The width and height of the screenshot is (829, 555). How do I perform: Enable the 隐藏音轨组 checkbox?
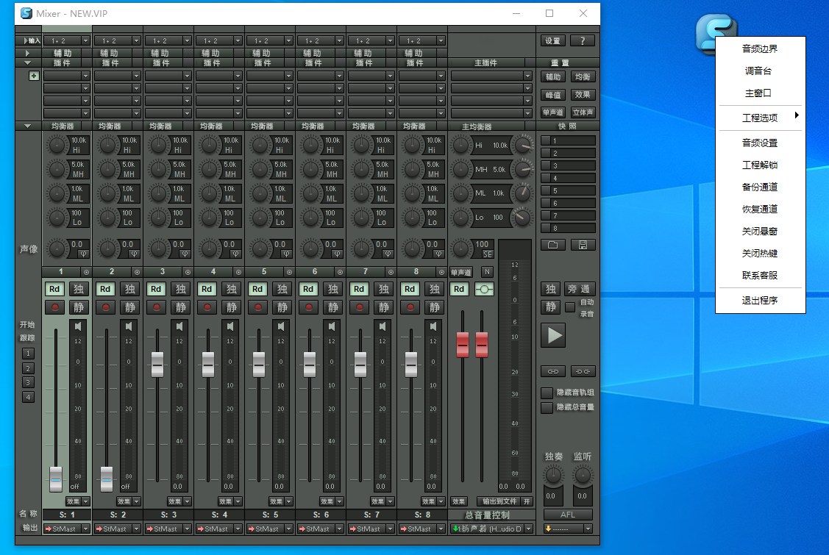547,393
